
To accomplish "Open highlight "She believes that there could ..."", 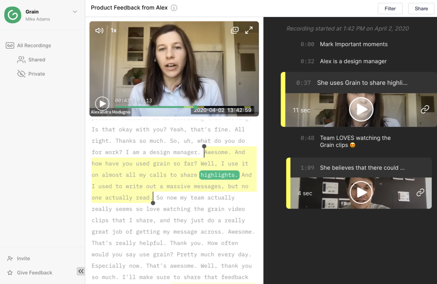I will pos(362,168).
